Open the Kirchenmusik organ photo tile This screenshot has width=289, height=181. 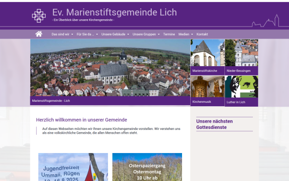coord(208,86)
